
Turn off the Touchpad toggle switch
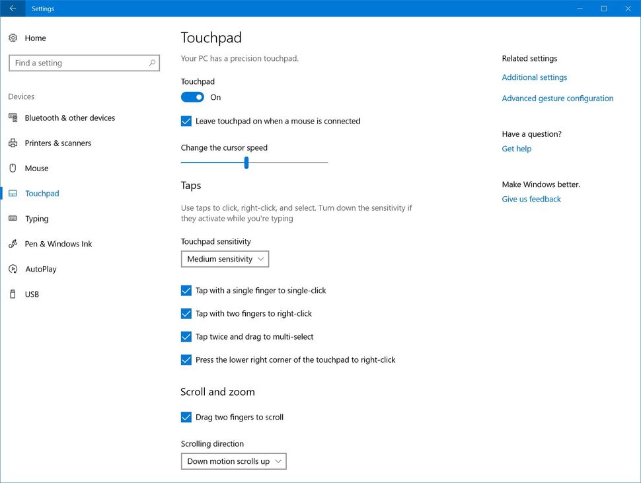[192, 97]
